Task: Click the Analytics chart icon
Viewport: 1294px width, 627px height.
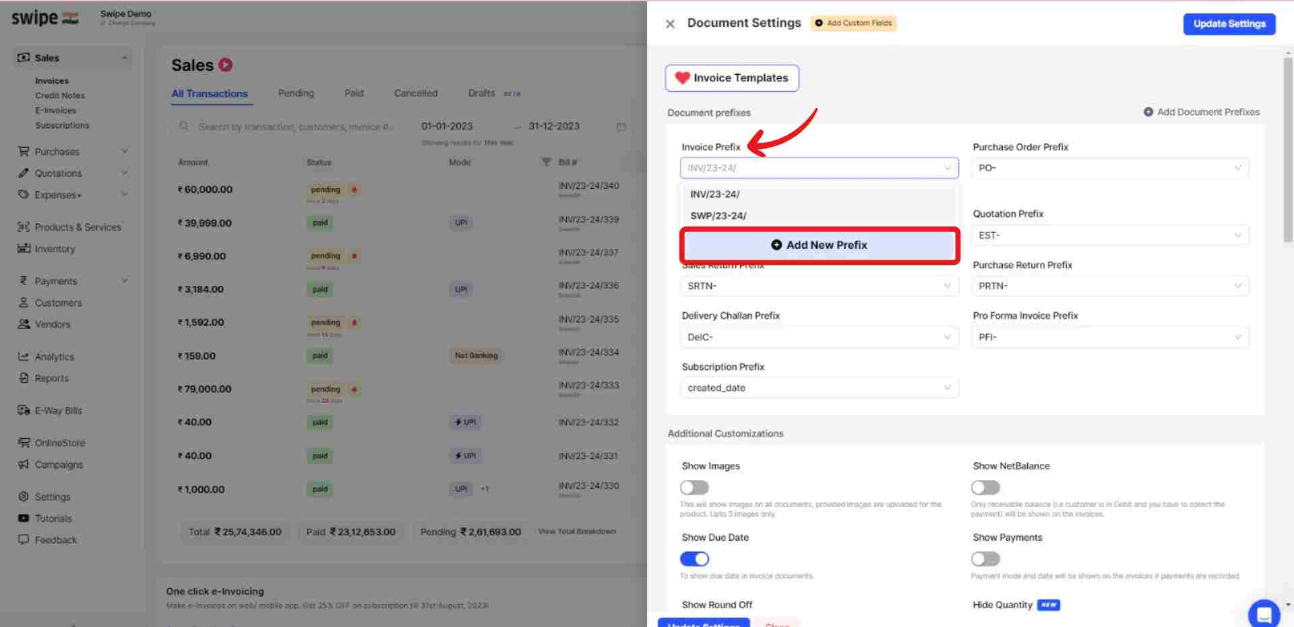Action: click(x=24, y=357)
